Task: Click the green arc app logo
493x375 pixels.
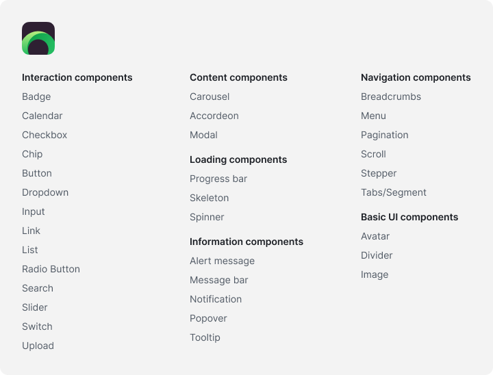Action: click(38, 38)
